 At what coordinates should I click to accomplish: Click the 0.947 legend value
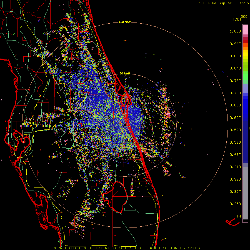pos(235,44)
